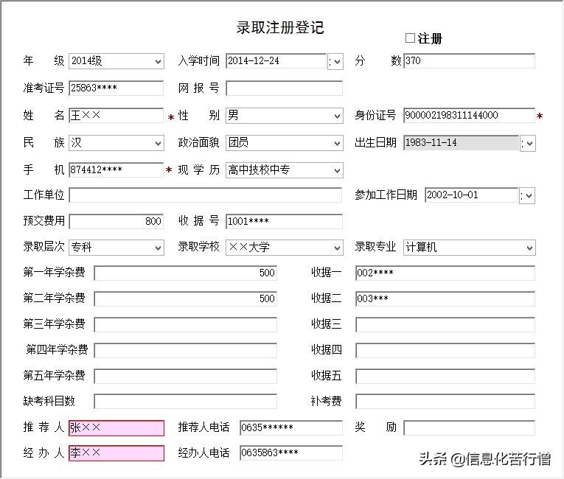Viewport: 564px width, 479px height.
Task: Click the empty 工作单位 input field
Action: point(206,195)
